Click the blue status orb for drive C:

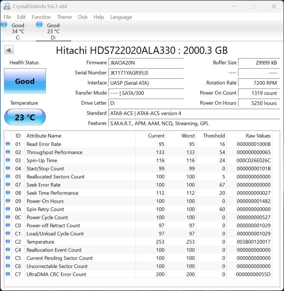[x=4, y=25]
